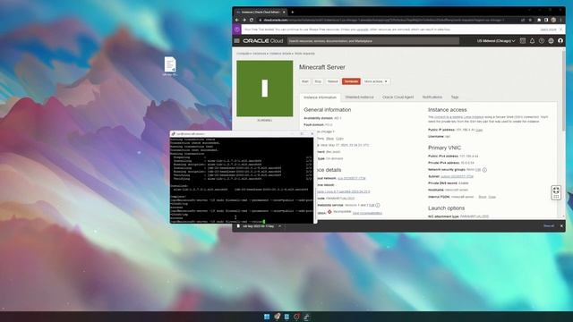Viewport: 573px width, 322px height.
Task: Click Copy beside Internal FQDN
Action: [492, 197]
